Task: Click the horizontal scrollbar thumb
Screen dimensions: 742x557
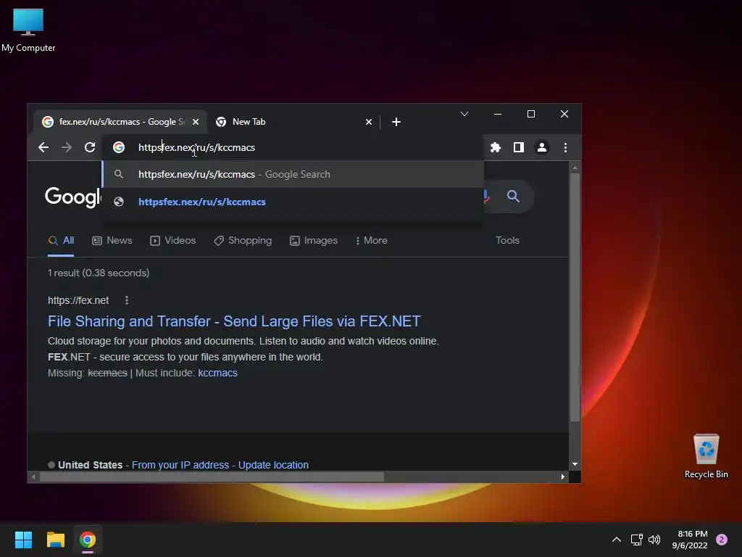Action: (x=212, y=477)
